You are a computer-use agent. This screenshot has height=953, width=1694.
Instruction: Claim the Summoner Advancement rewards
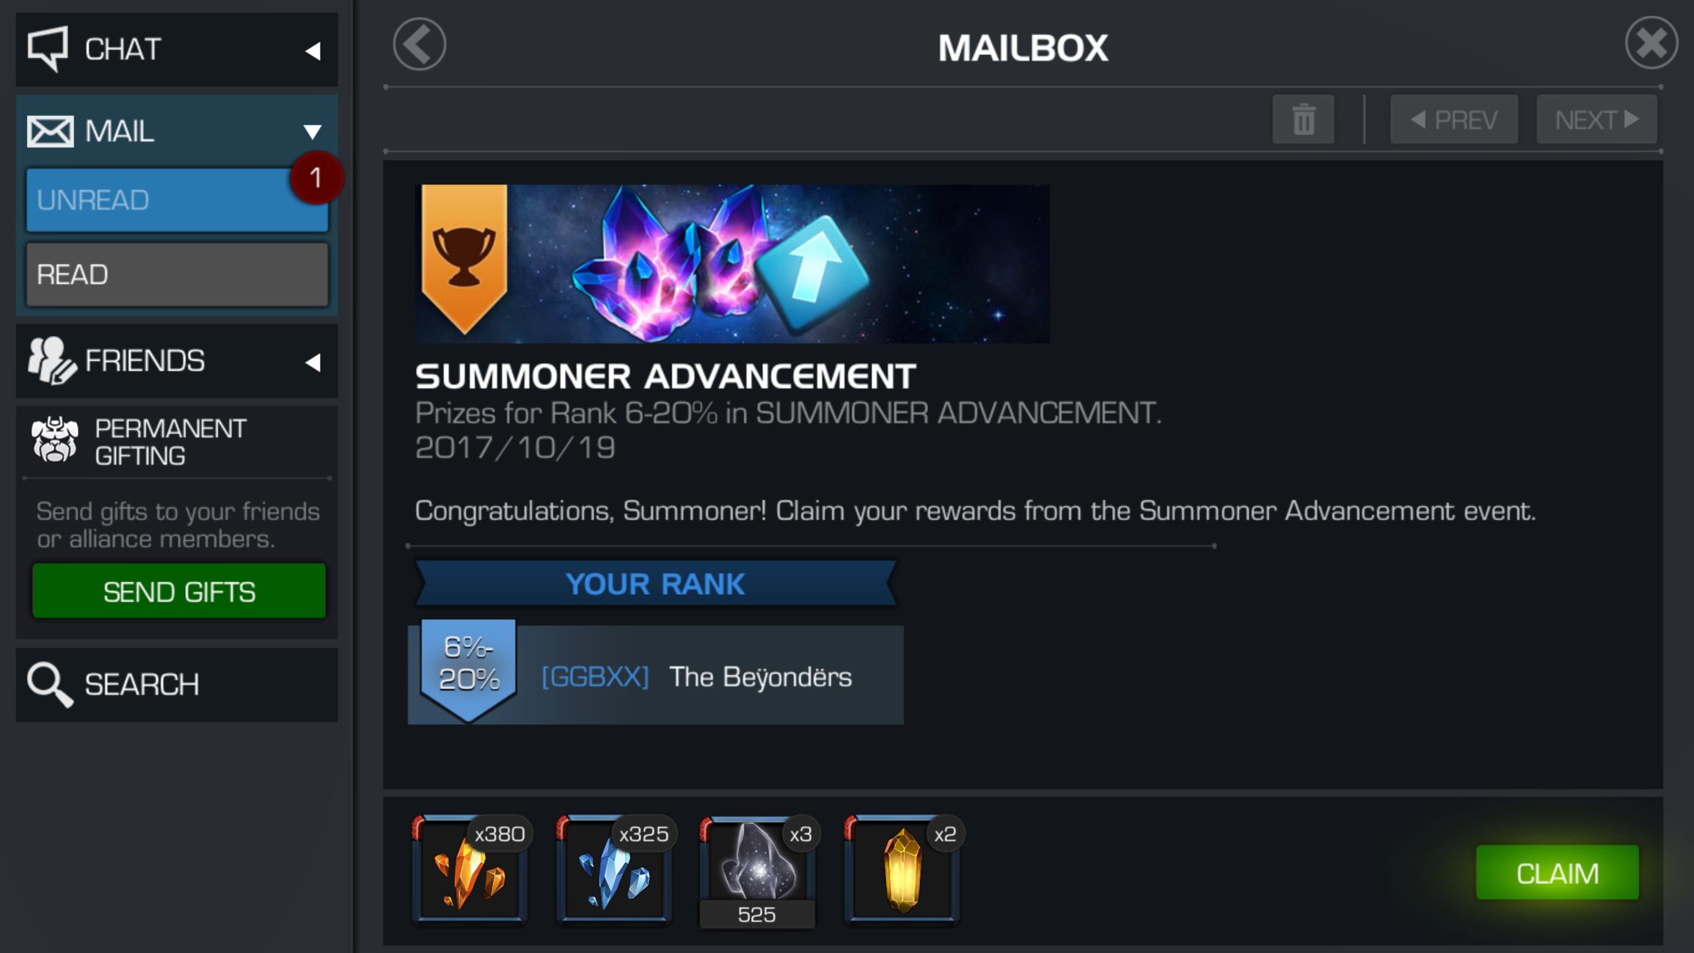click(1557, 872)
